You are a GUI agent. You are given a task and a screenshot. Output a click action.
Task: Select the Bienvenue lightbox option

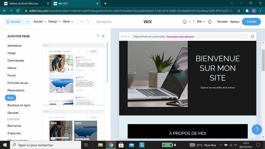[14, 126]
